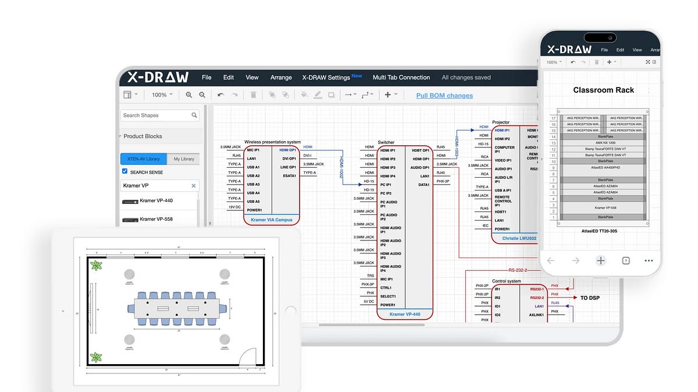698x392 pixels.
Task: Open the Edit menu on the laptop
Action: click(229, 77)
